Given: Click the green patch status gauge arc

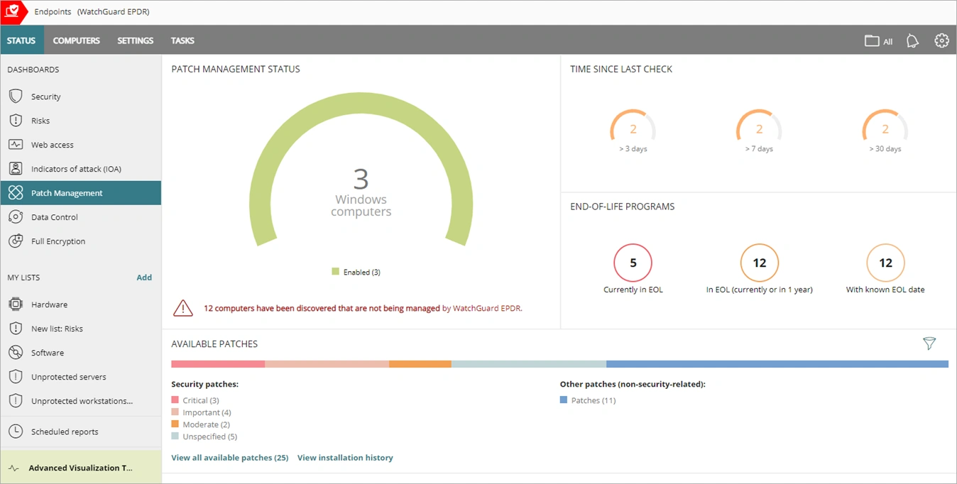Looking at the screenshot, I should coord(361,104).
